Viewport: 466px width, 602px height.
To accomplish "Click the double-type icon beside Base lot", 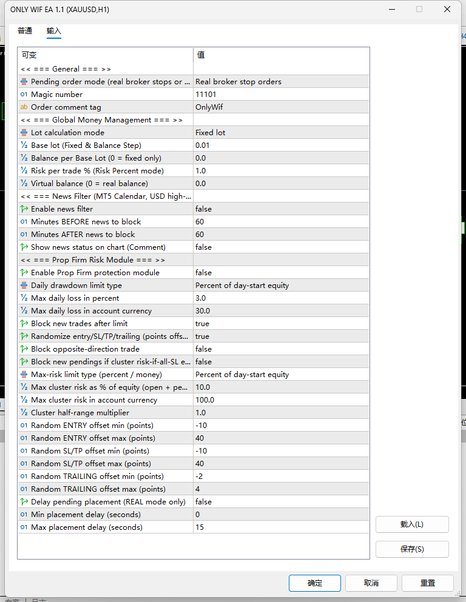I will (24, 145).
